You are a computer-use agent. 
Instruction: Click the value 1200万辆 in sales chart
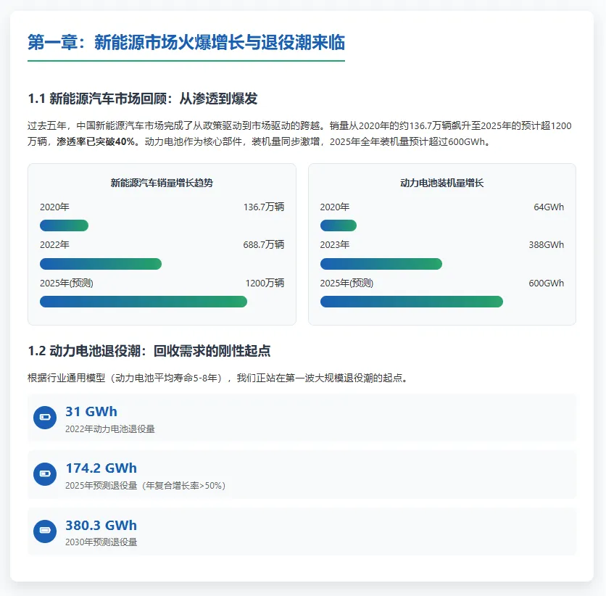click(x=265, y=283)
